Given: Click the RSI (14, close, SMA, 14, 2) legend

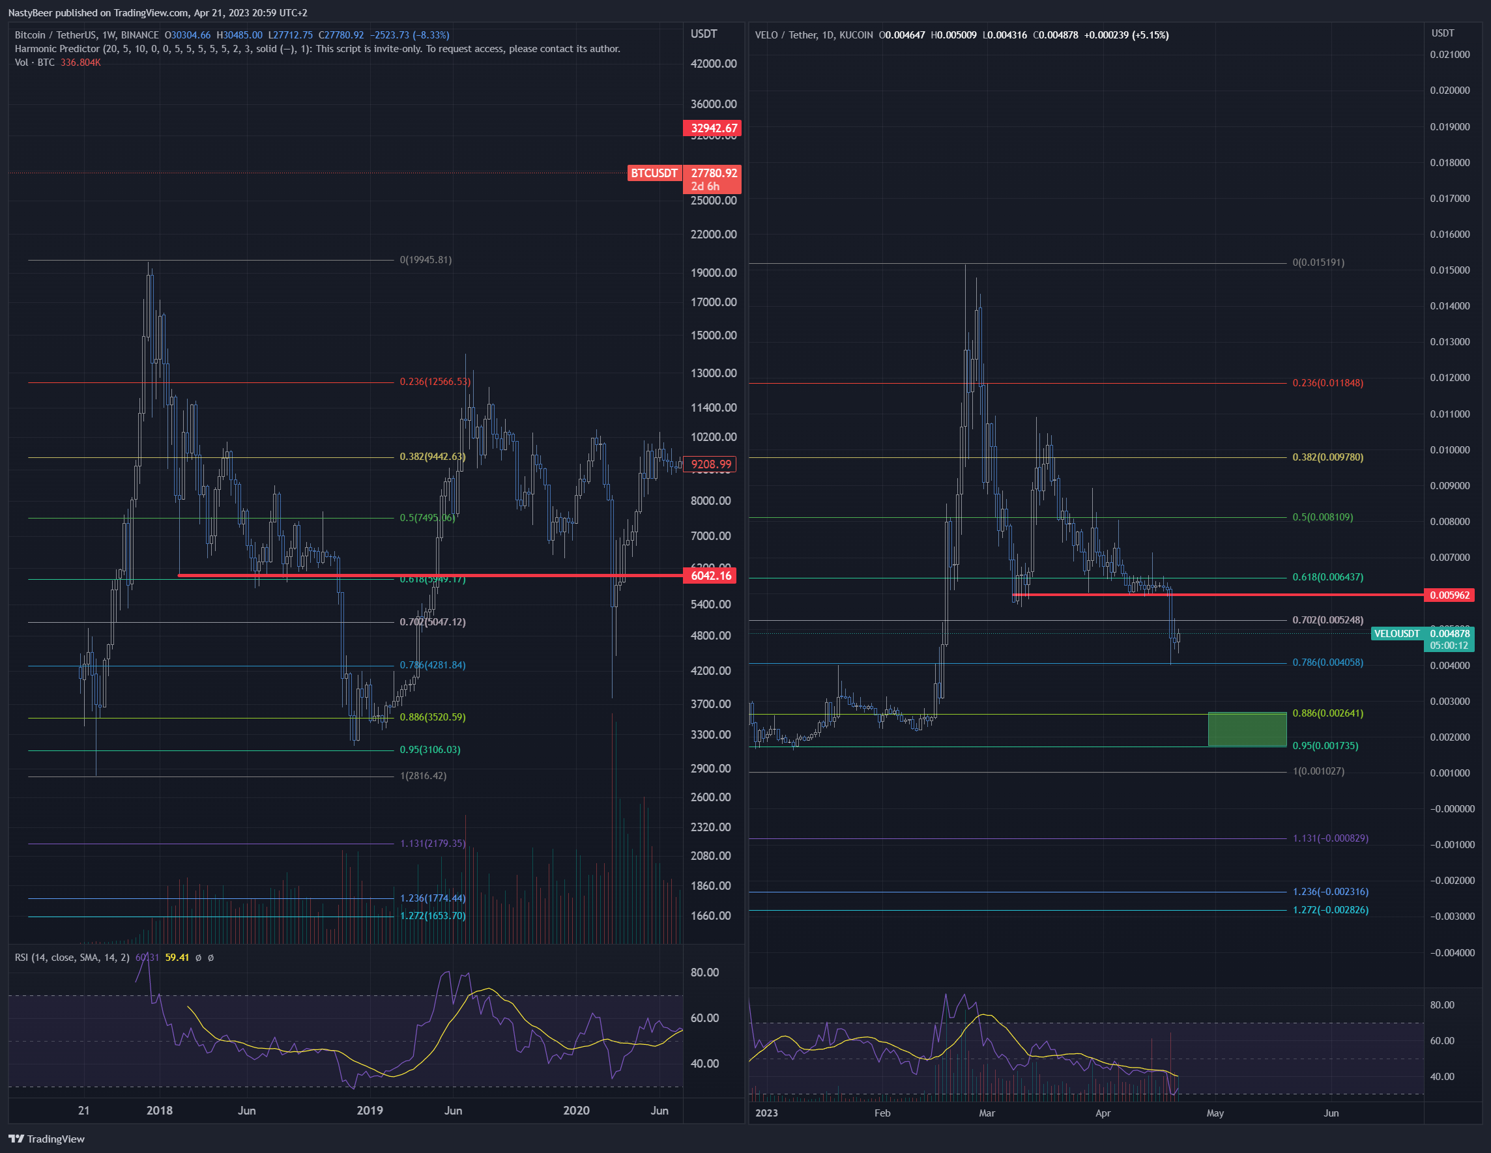Looking at the screenshot, I should tap(72, 957).
